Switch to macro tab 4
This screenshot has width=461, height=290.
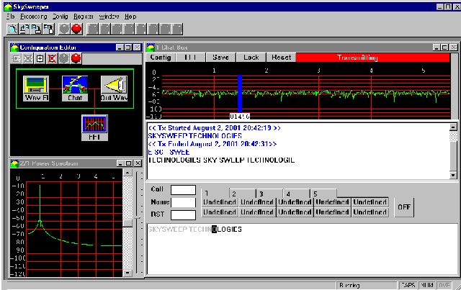coord(297,194)
